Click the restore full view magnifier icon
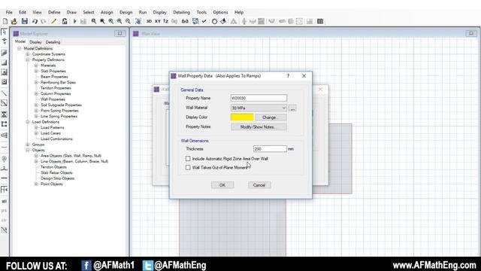The width and height of the screenshot is (481, 271). pyautogui.click(x=102, y=21)
